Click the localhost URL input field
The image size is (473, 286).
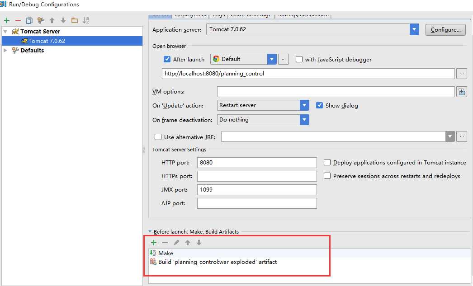308,74
